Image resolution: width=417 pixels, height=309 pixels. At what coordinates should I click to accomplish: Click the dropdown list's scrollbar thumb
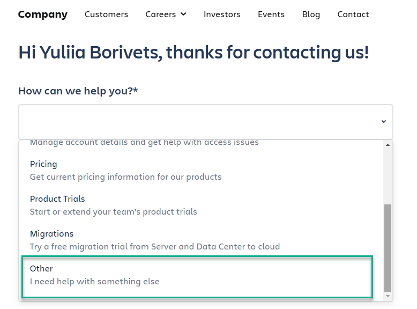coord(388,247)
